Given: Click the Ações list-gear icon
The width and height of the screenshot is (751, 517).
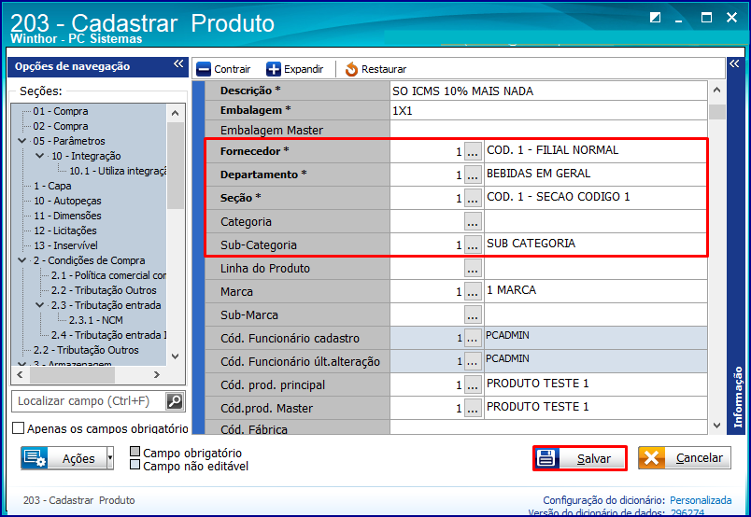Looking at the screenshot, I should (35, 458).
